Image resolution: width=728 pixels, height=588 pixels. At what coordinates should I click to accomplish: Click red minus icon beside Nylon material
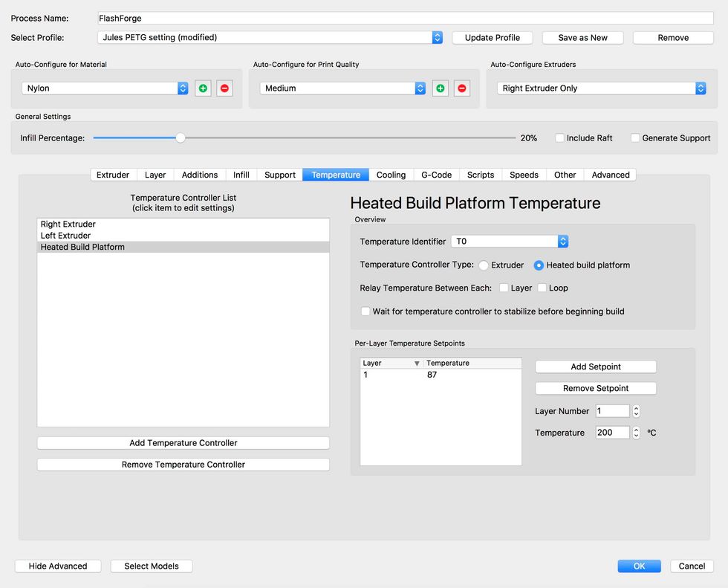224,88
